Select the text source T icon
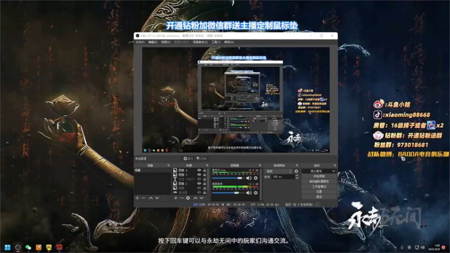 175,179
